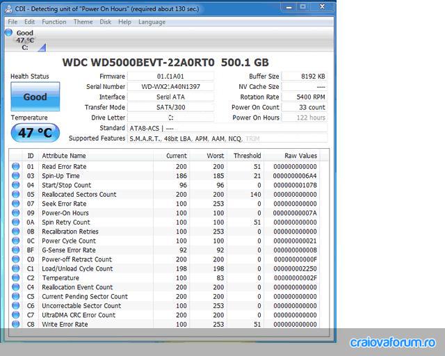Open the Help menu
Screen dimensions: 445x356
point(124,22)
